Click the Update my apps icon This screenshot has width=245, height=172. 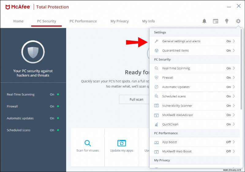(x=122, y=143)
